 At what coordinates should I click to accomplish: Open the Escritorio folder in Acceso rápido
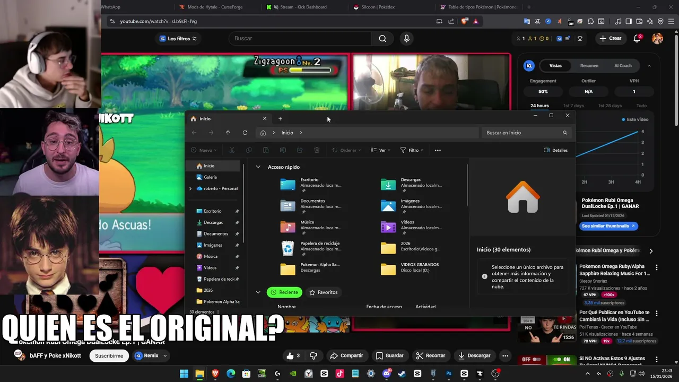pyautogui.click(x=310, y=184)
